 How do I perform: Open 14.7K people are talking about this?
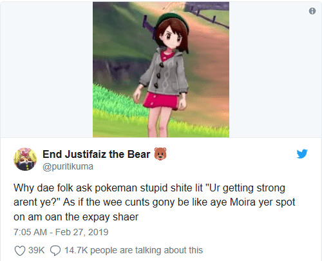[x=133, y=250]
